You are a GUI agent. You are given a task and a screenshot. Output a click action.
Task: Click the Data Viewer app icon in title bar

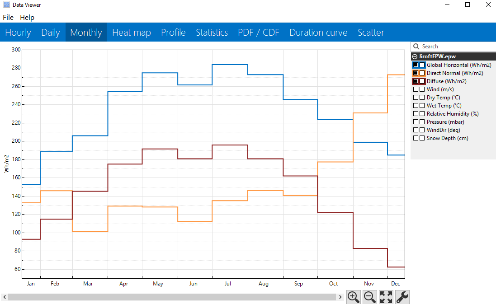6,5
